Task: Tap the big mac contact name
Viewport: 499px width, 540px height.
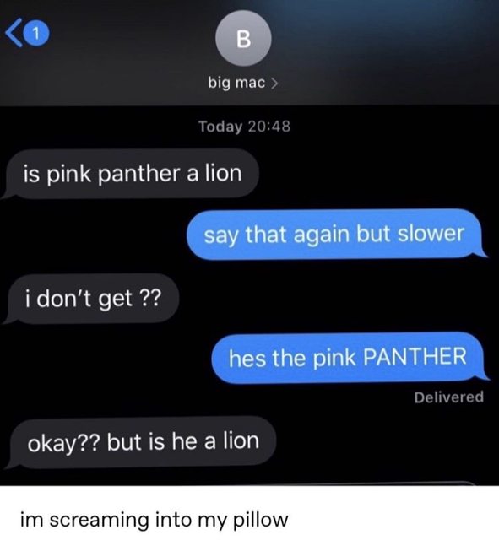Action: point(236,83)
